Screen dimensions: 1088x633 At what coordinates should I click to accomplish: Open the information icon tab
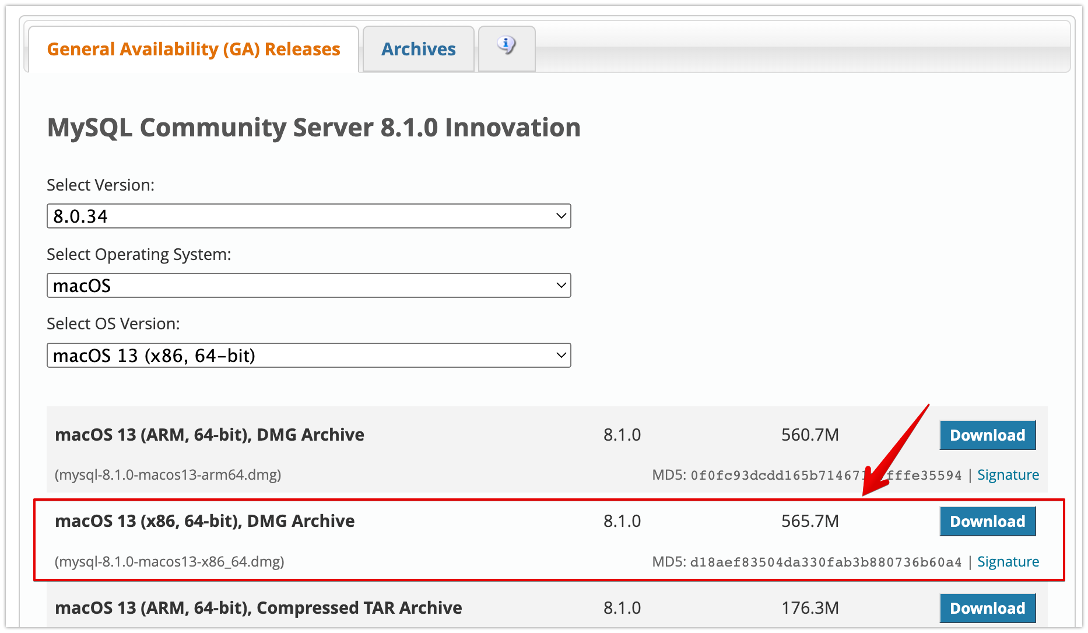click(x=506, y=47)
